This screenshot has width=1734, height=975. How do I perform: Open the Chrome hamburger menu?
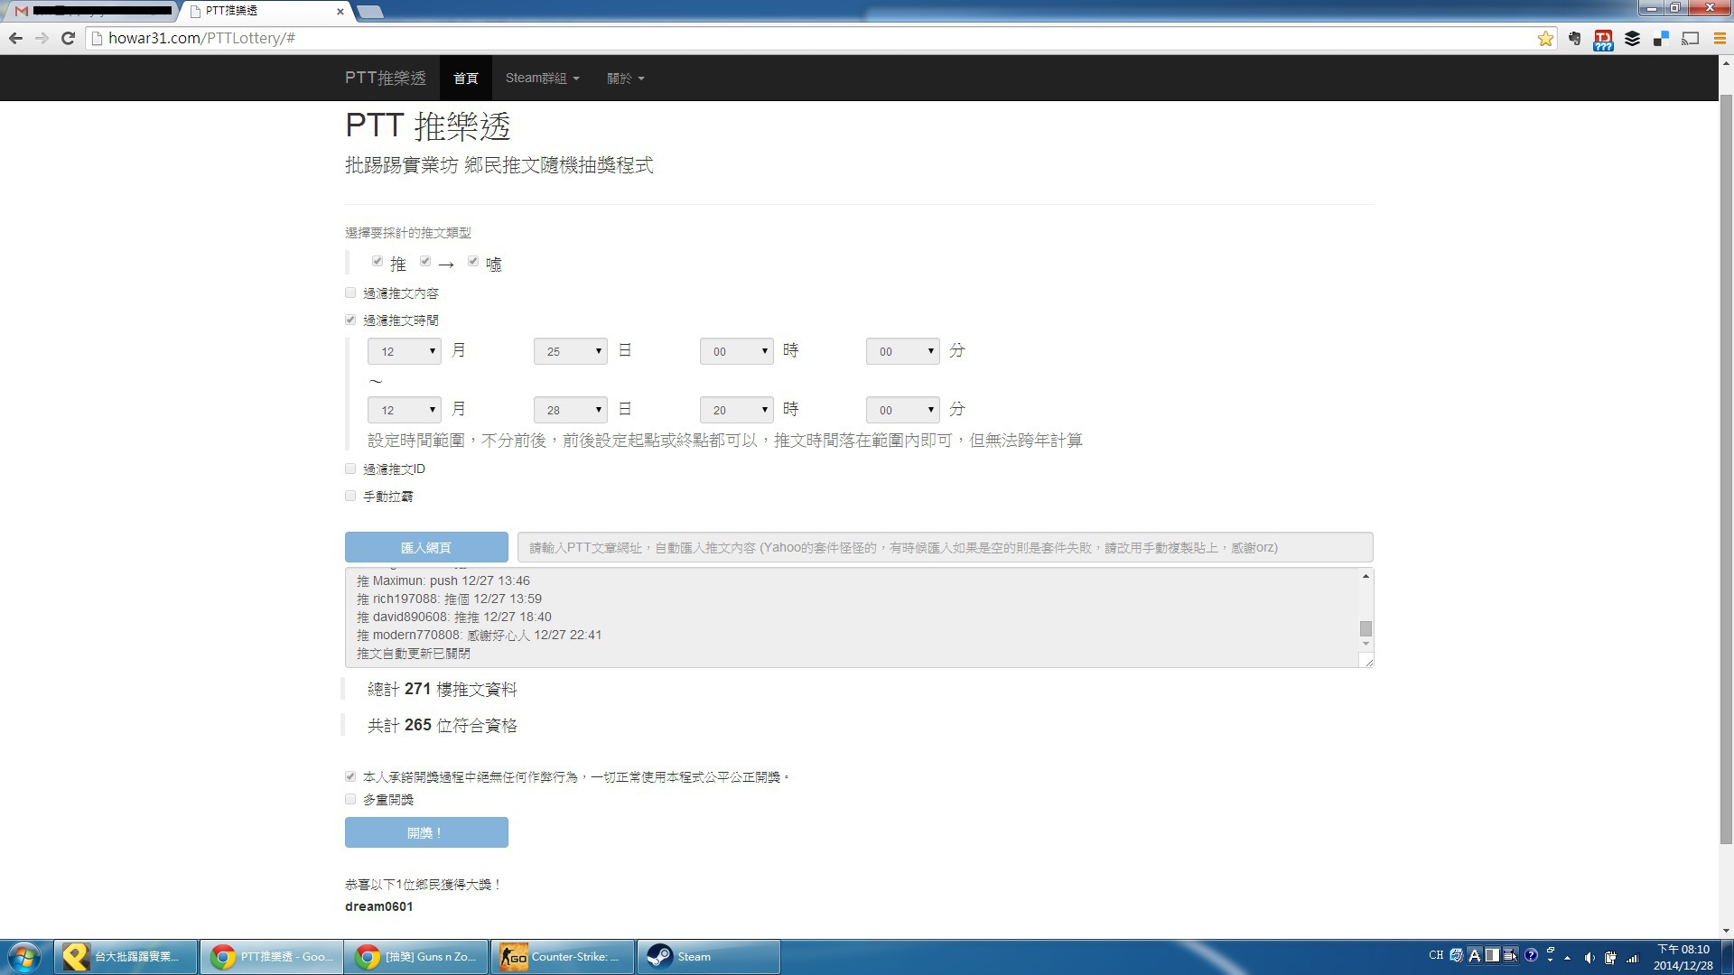click(x=1720, y=39)
